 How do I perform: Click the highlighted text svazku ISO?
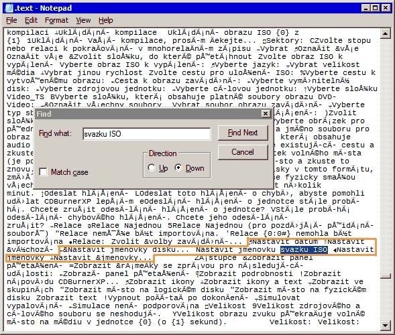pos(304,250)
